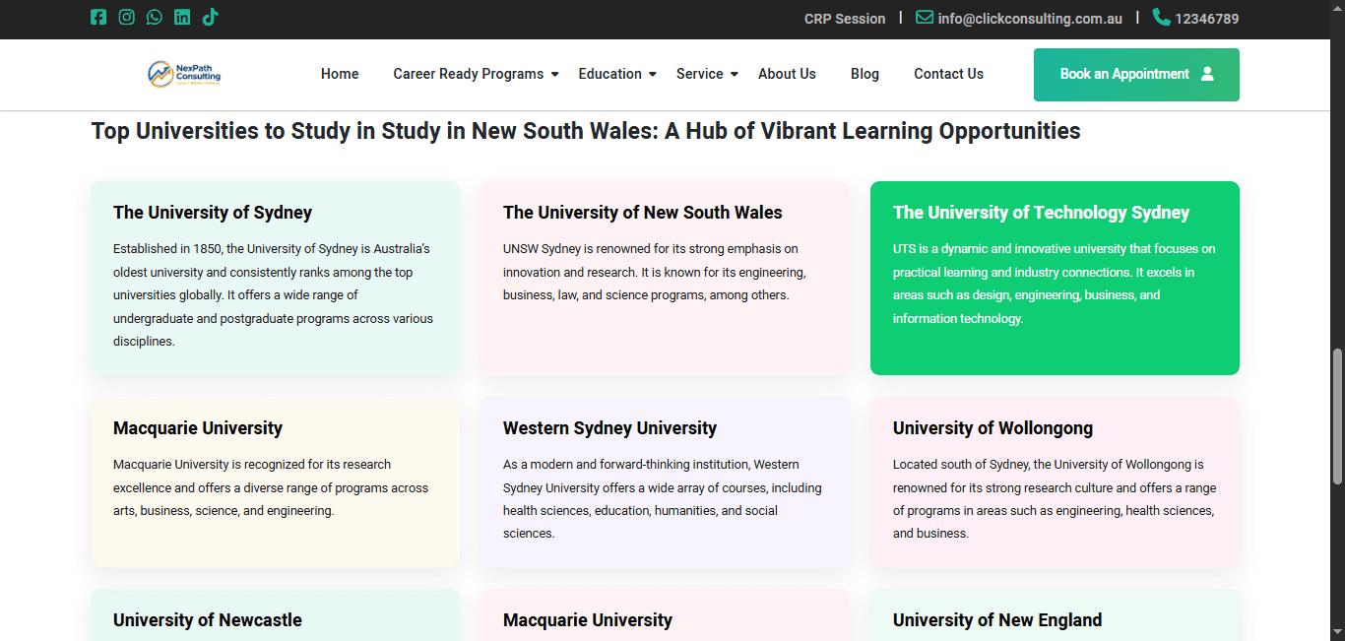The height and width of the screenshot is (641, 1345).
Task: Go to the Home menu item
Action: click(x=340, y=74)
